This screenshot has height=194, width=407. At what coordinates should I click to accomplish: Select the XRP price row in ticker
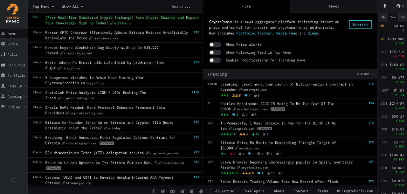click(x=392, y=80)
